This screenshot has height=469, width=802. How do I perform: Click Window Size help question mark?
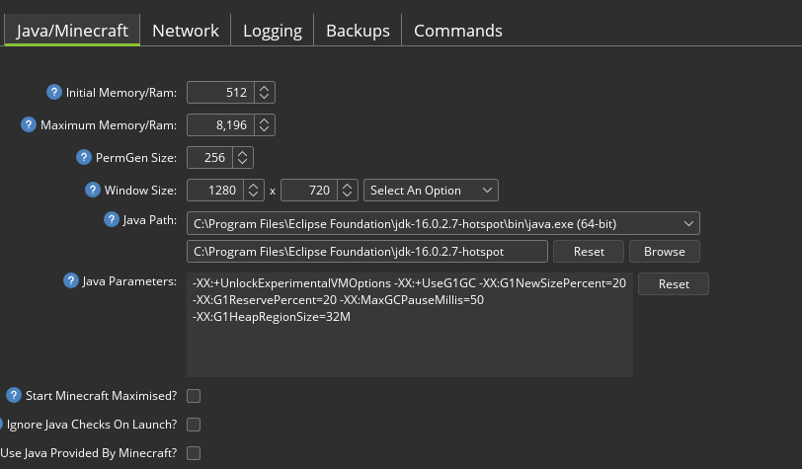click(x=93, y=190)
